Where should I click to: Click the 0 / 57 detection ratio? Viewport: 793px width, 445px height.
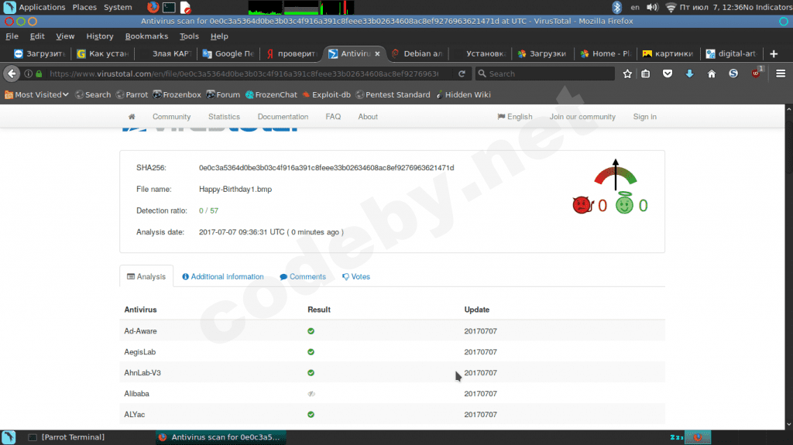click(x=208, y=211)
